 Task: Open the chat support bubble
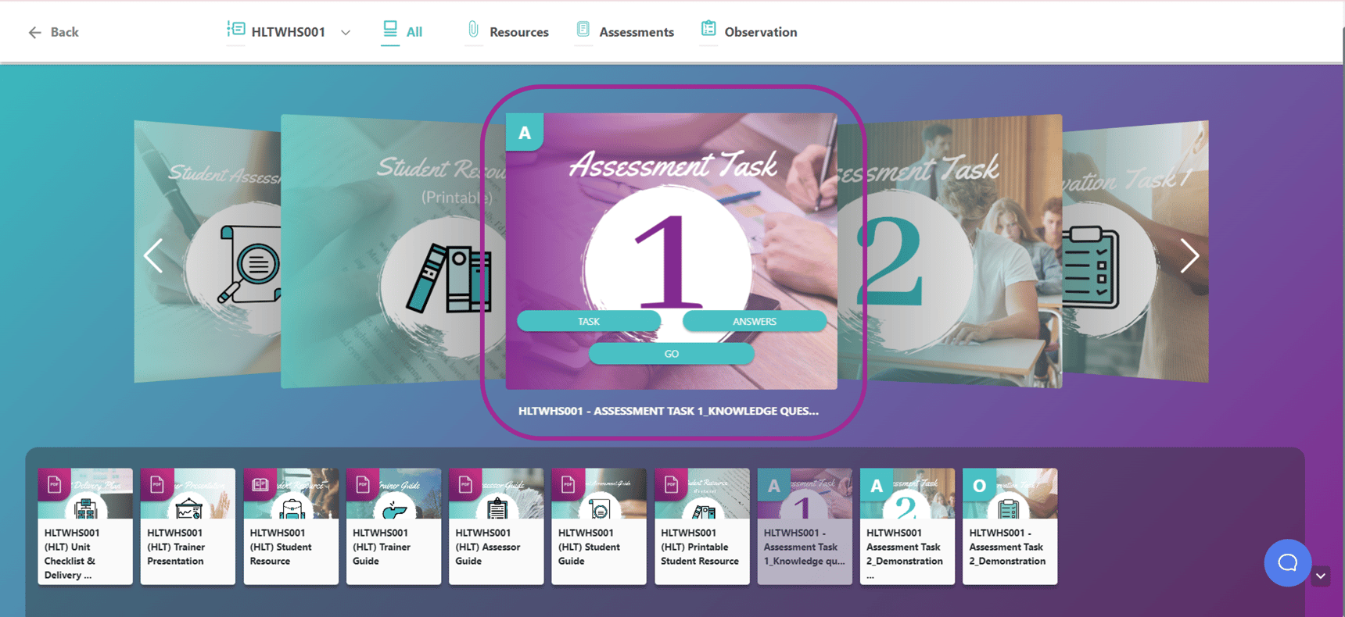[x=1287, y=562]
